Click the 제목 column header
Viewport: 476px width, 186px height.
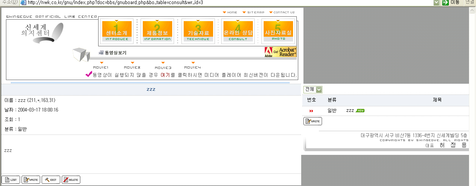click(437, 100)
